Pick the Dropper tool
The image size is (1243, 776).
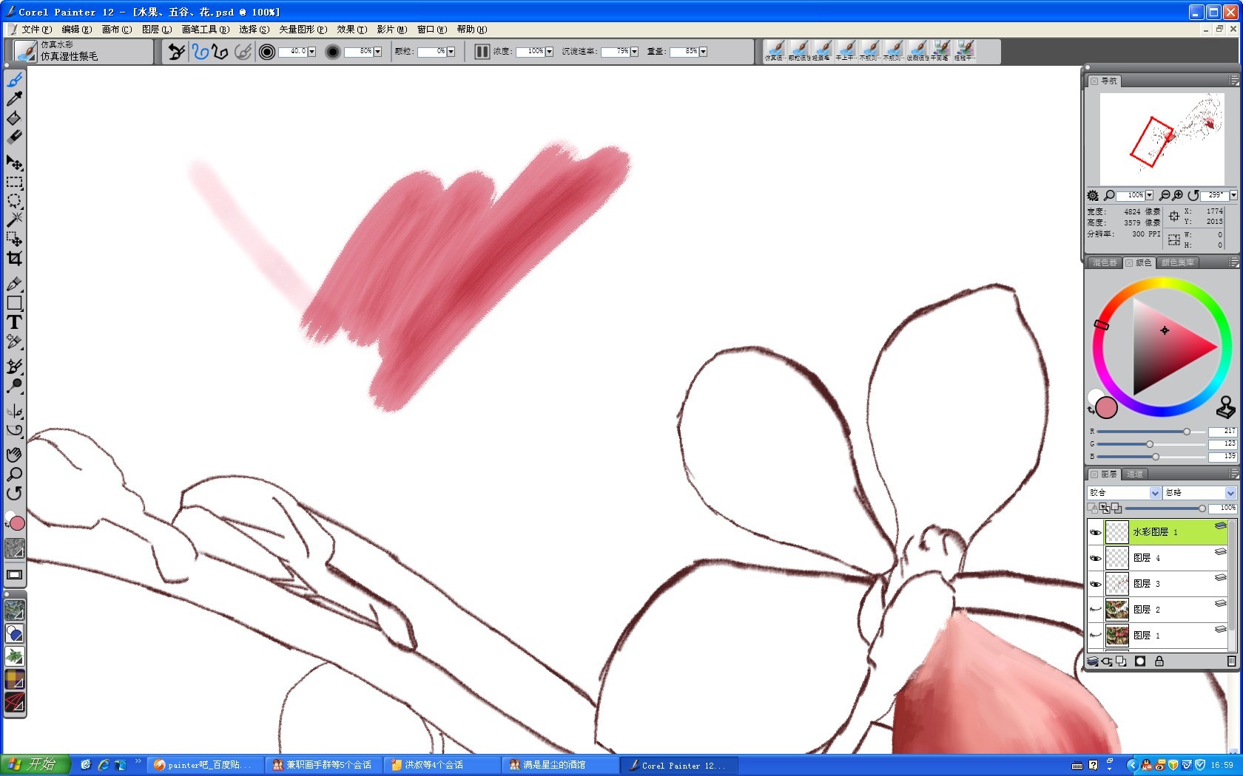(x=15, y=99)
